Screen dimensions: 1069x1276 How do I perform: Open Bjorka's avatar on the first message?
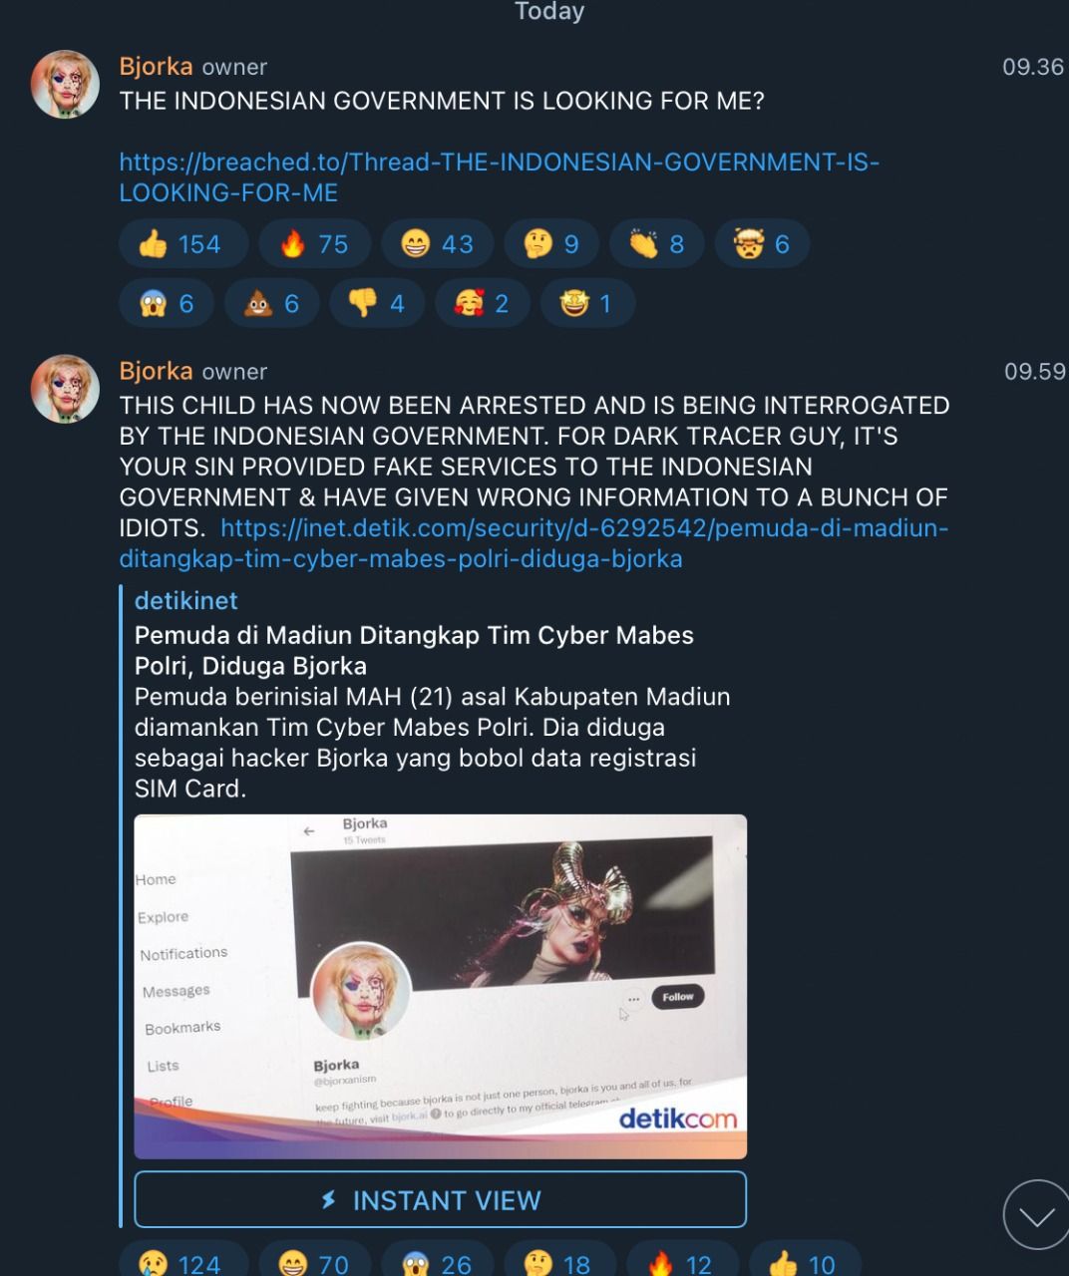point(65,84)
